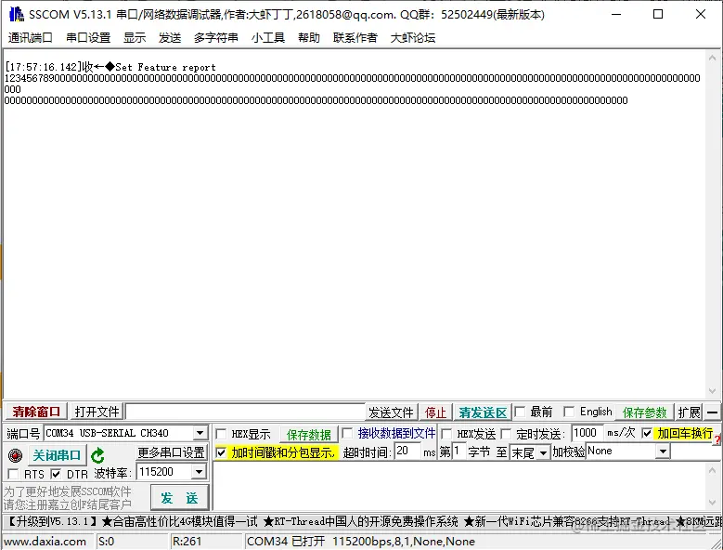Click the receive area scroll up arrow

tap(713, 58)
